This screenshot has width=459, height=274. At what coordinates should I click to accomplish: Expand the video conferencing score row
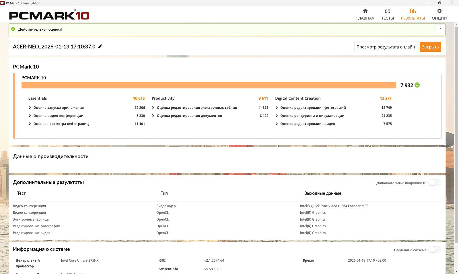pos(30,116)
